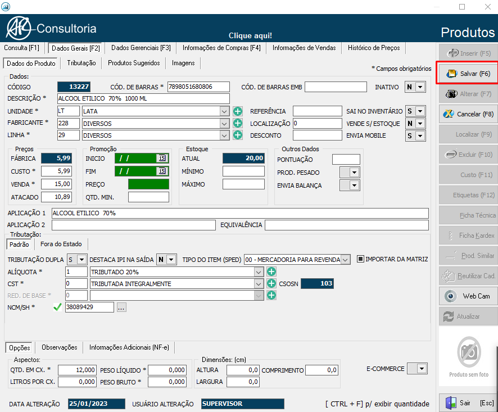Open SAI NO INVENTÁRIO dropdown

(x=420, y=111)
